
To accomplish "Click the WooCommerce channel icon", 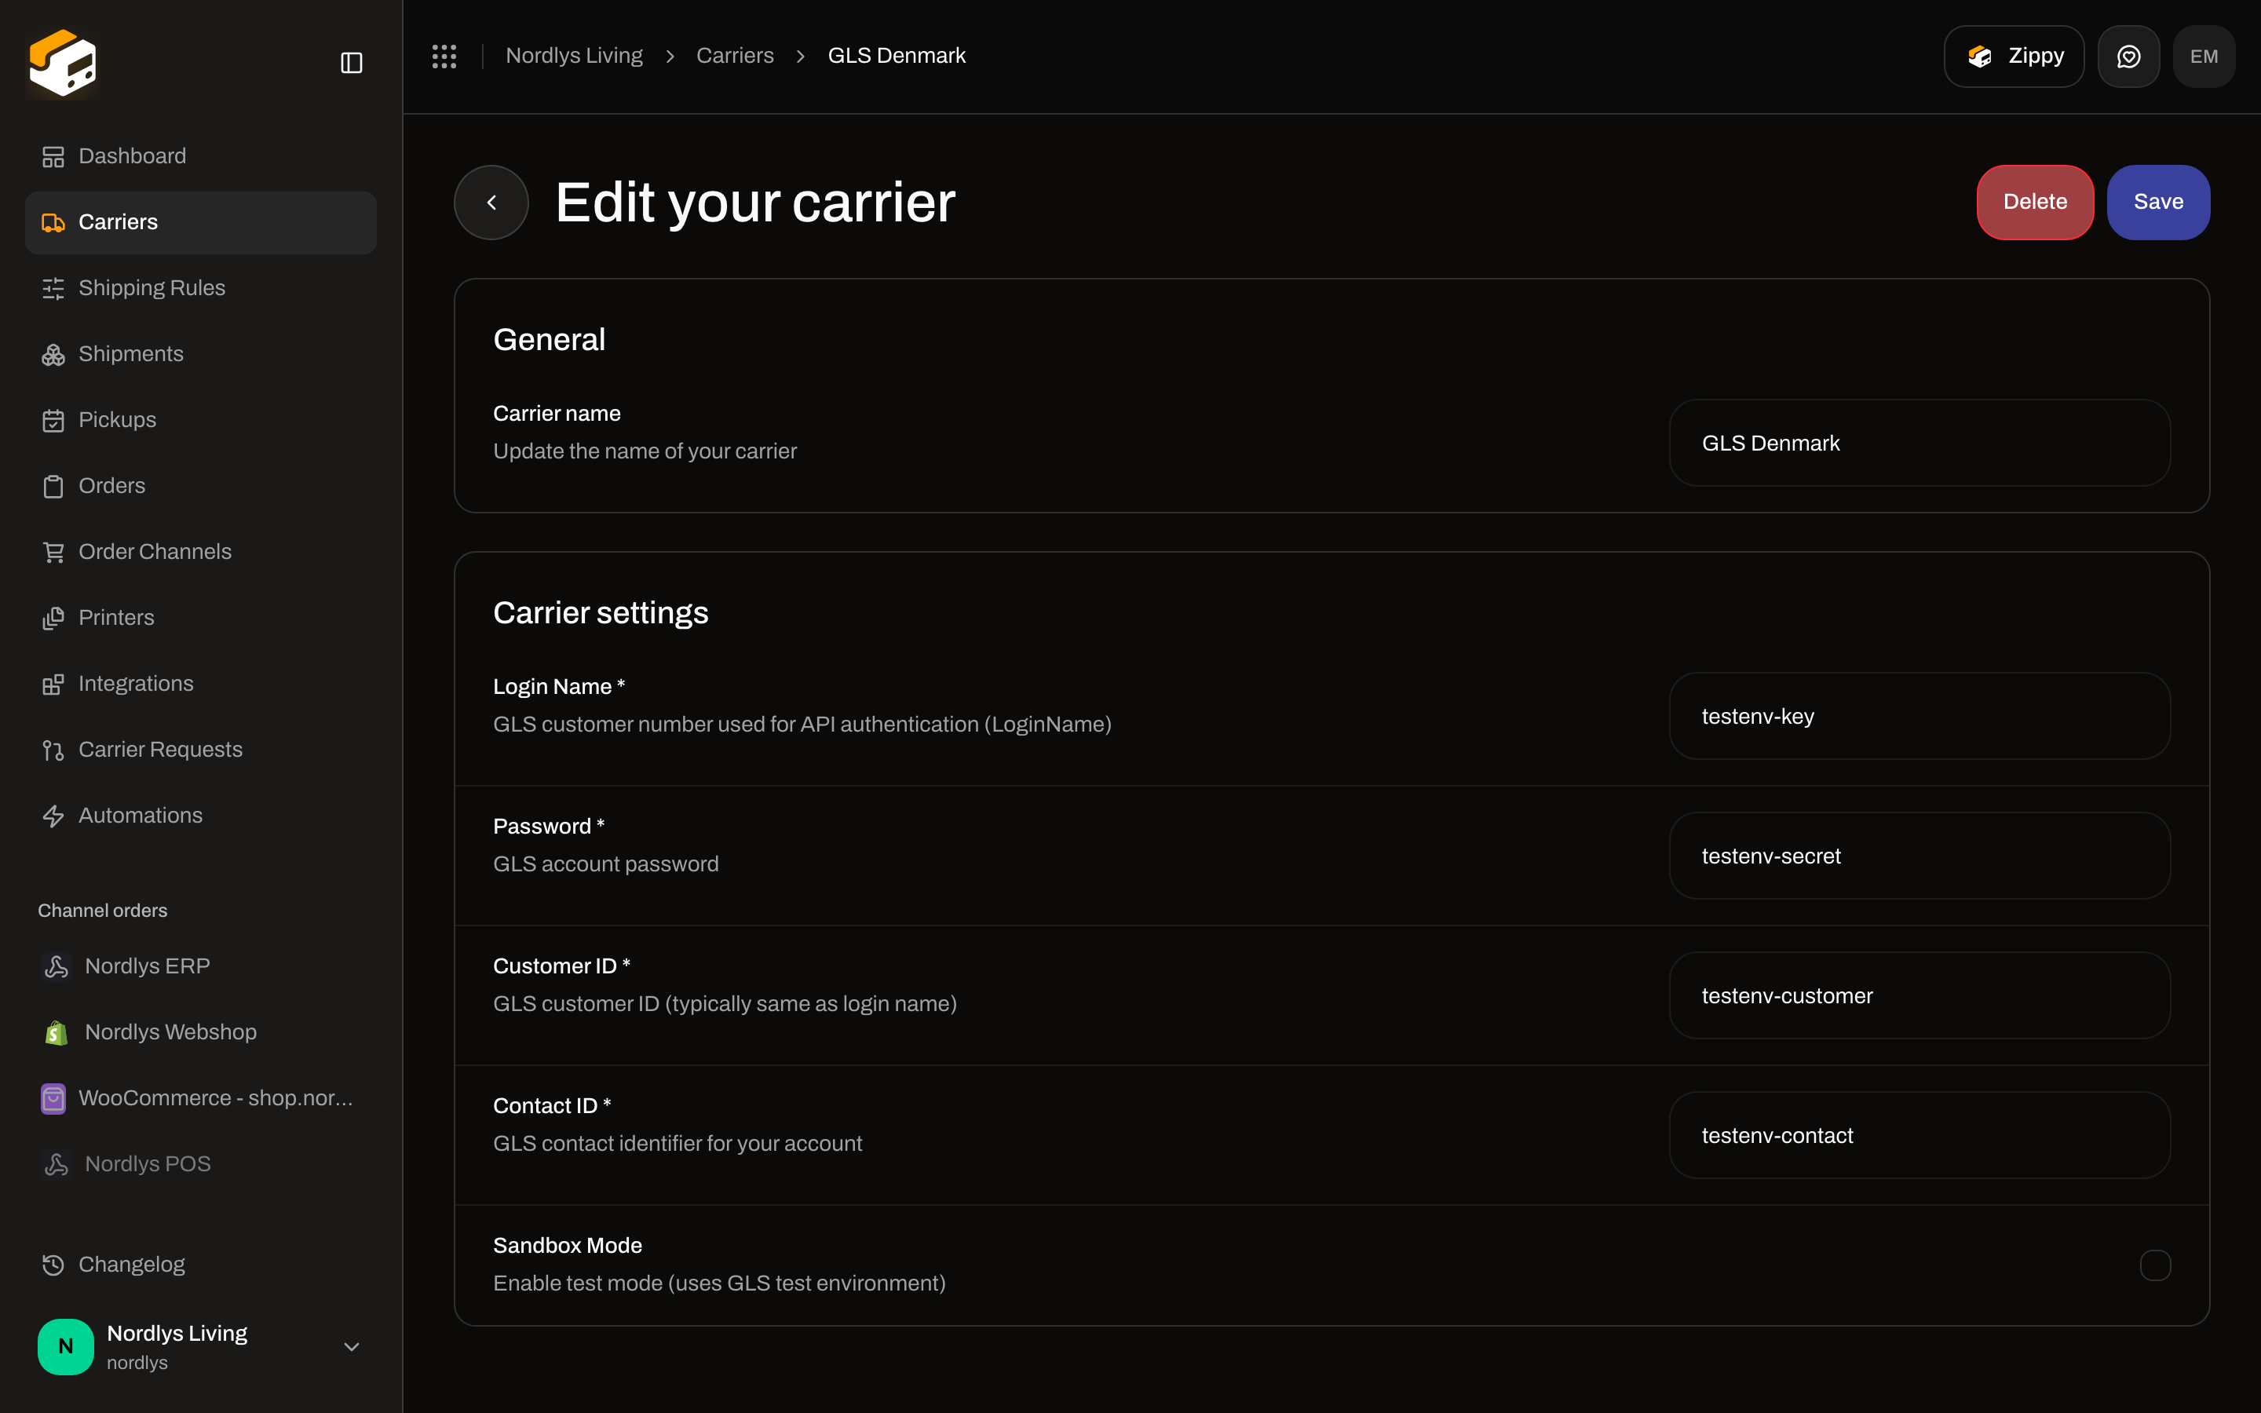I will click(53, 1098).
